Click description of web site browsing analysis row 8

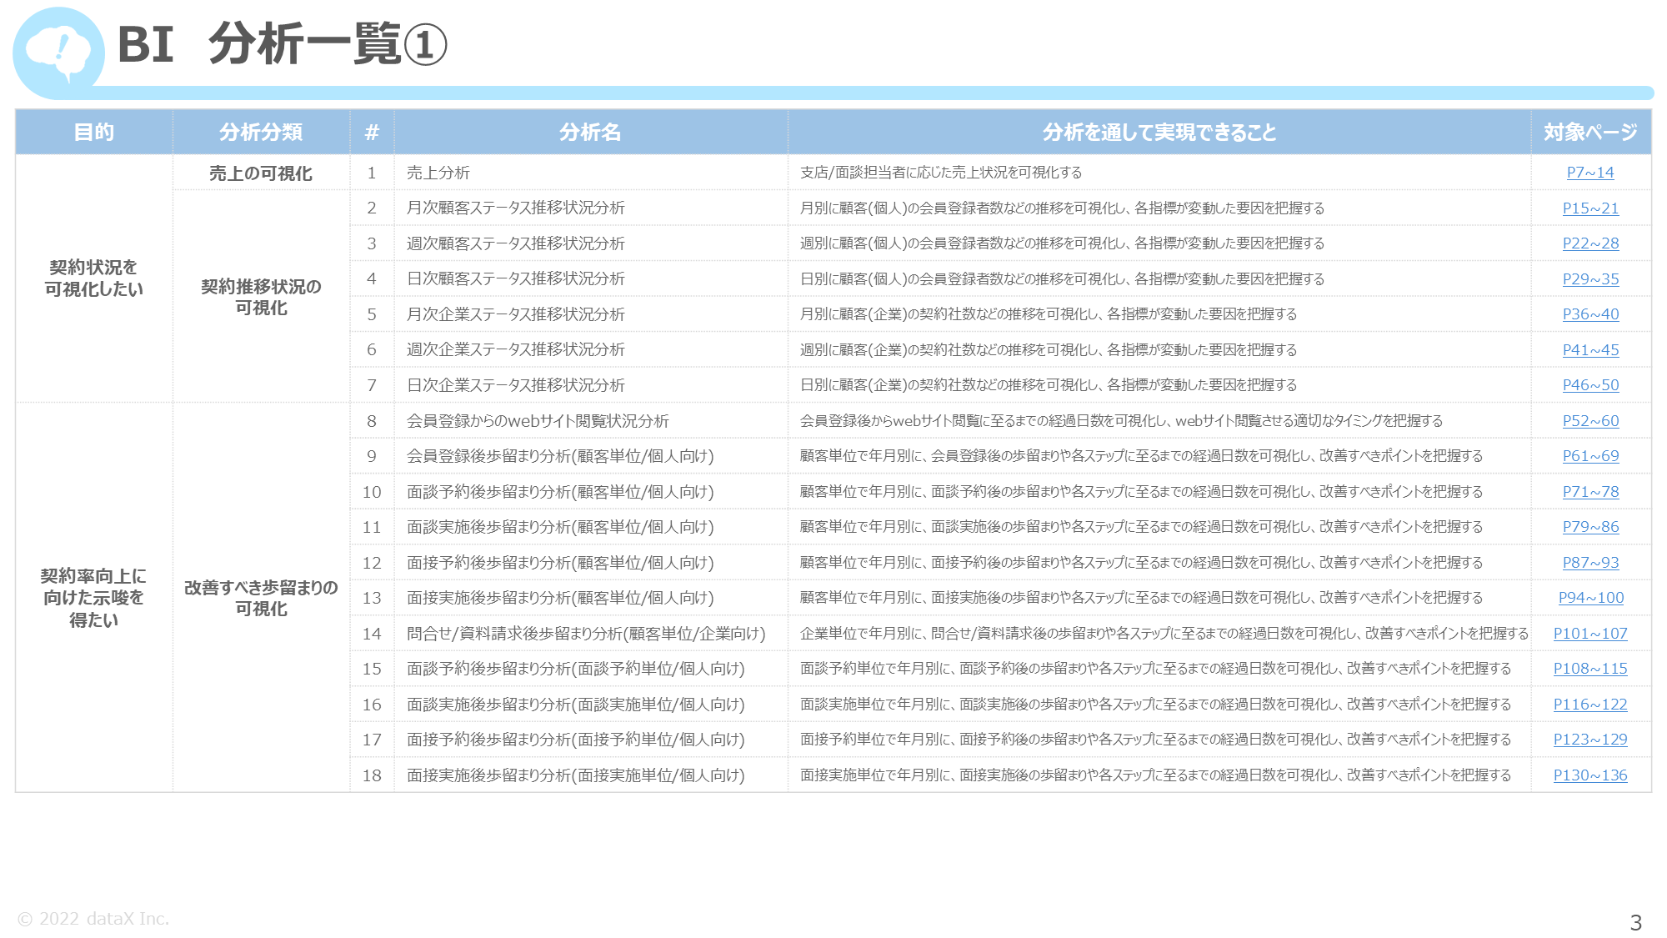click(1121, 421)
